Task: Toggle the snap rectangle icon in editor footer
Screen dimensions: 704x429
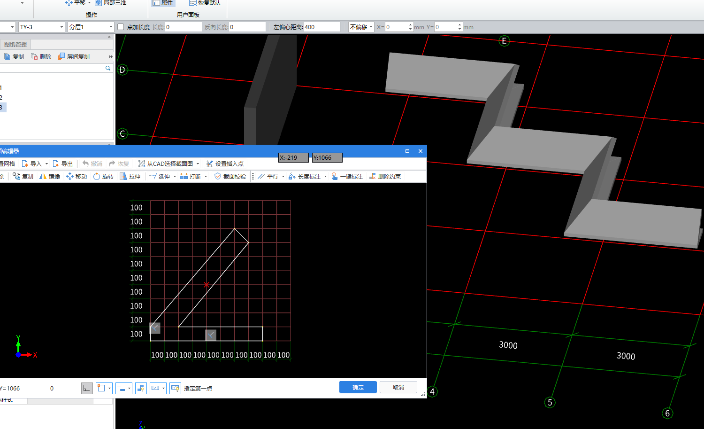Action: [x=101, y=388]
